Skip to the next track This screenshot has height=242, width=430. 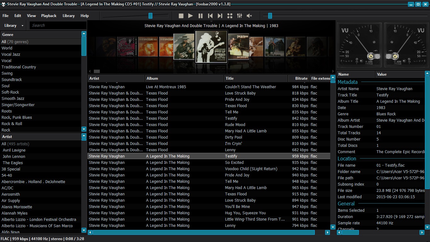point(220,16)
